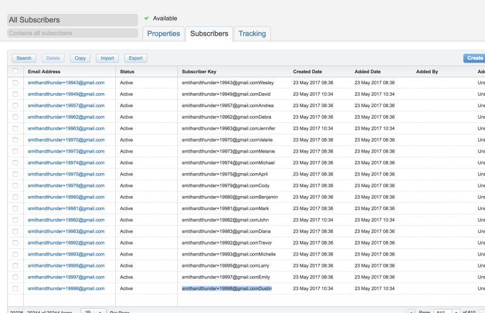Click subscriber key ending in comWesley

(228, 83)
